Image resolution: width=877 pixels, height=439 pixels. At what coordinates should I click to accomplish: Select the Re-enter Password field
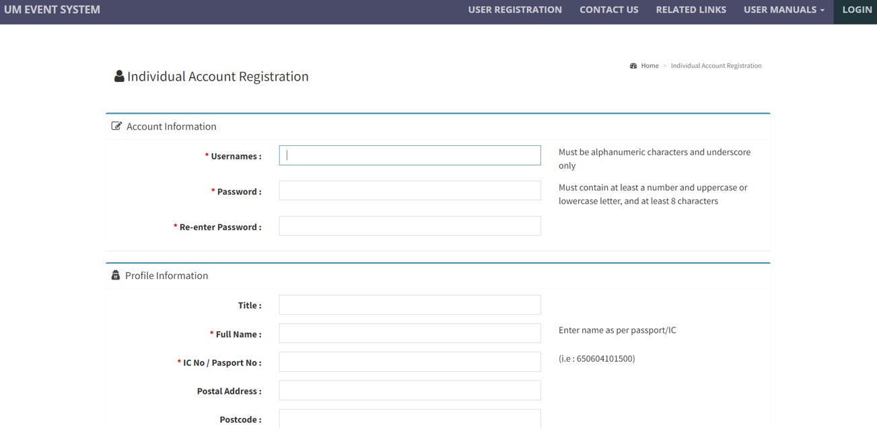point(409,227)
